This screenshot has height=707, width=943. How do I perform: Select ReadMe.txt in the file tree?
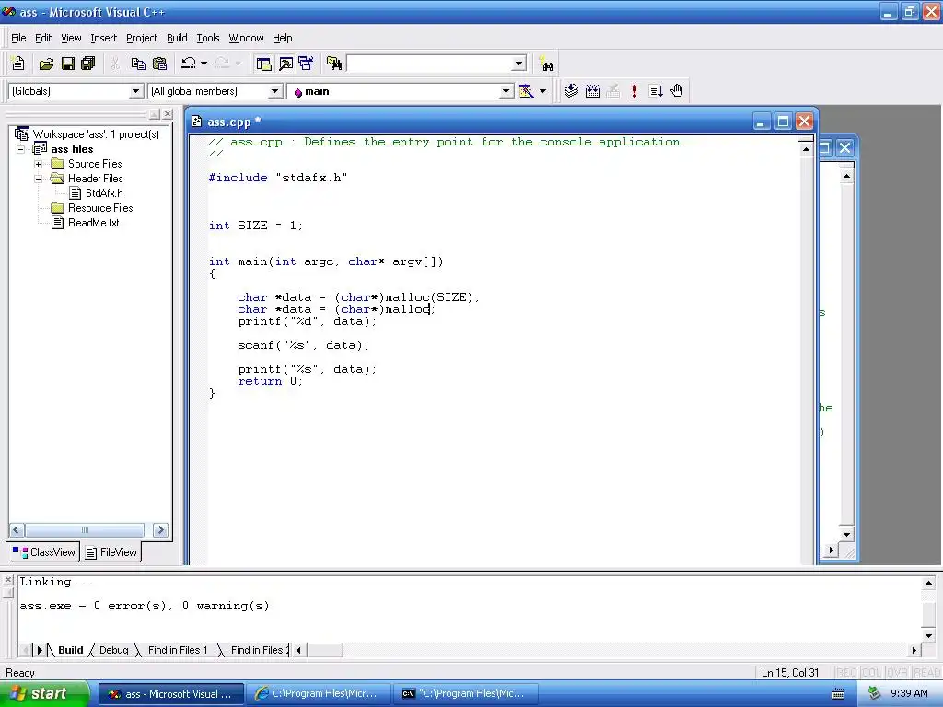[86, 223]
